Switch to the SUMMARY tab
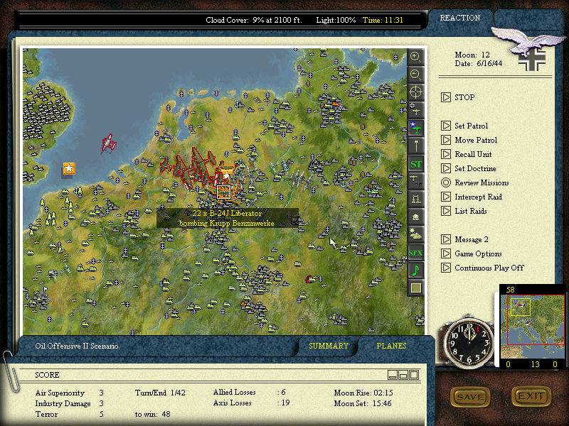This screenshot has height=426, width=569. coord(329,346)
